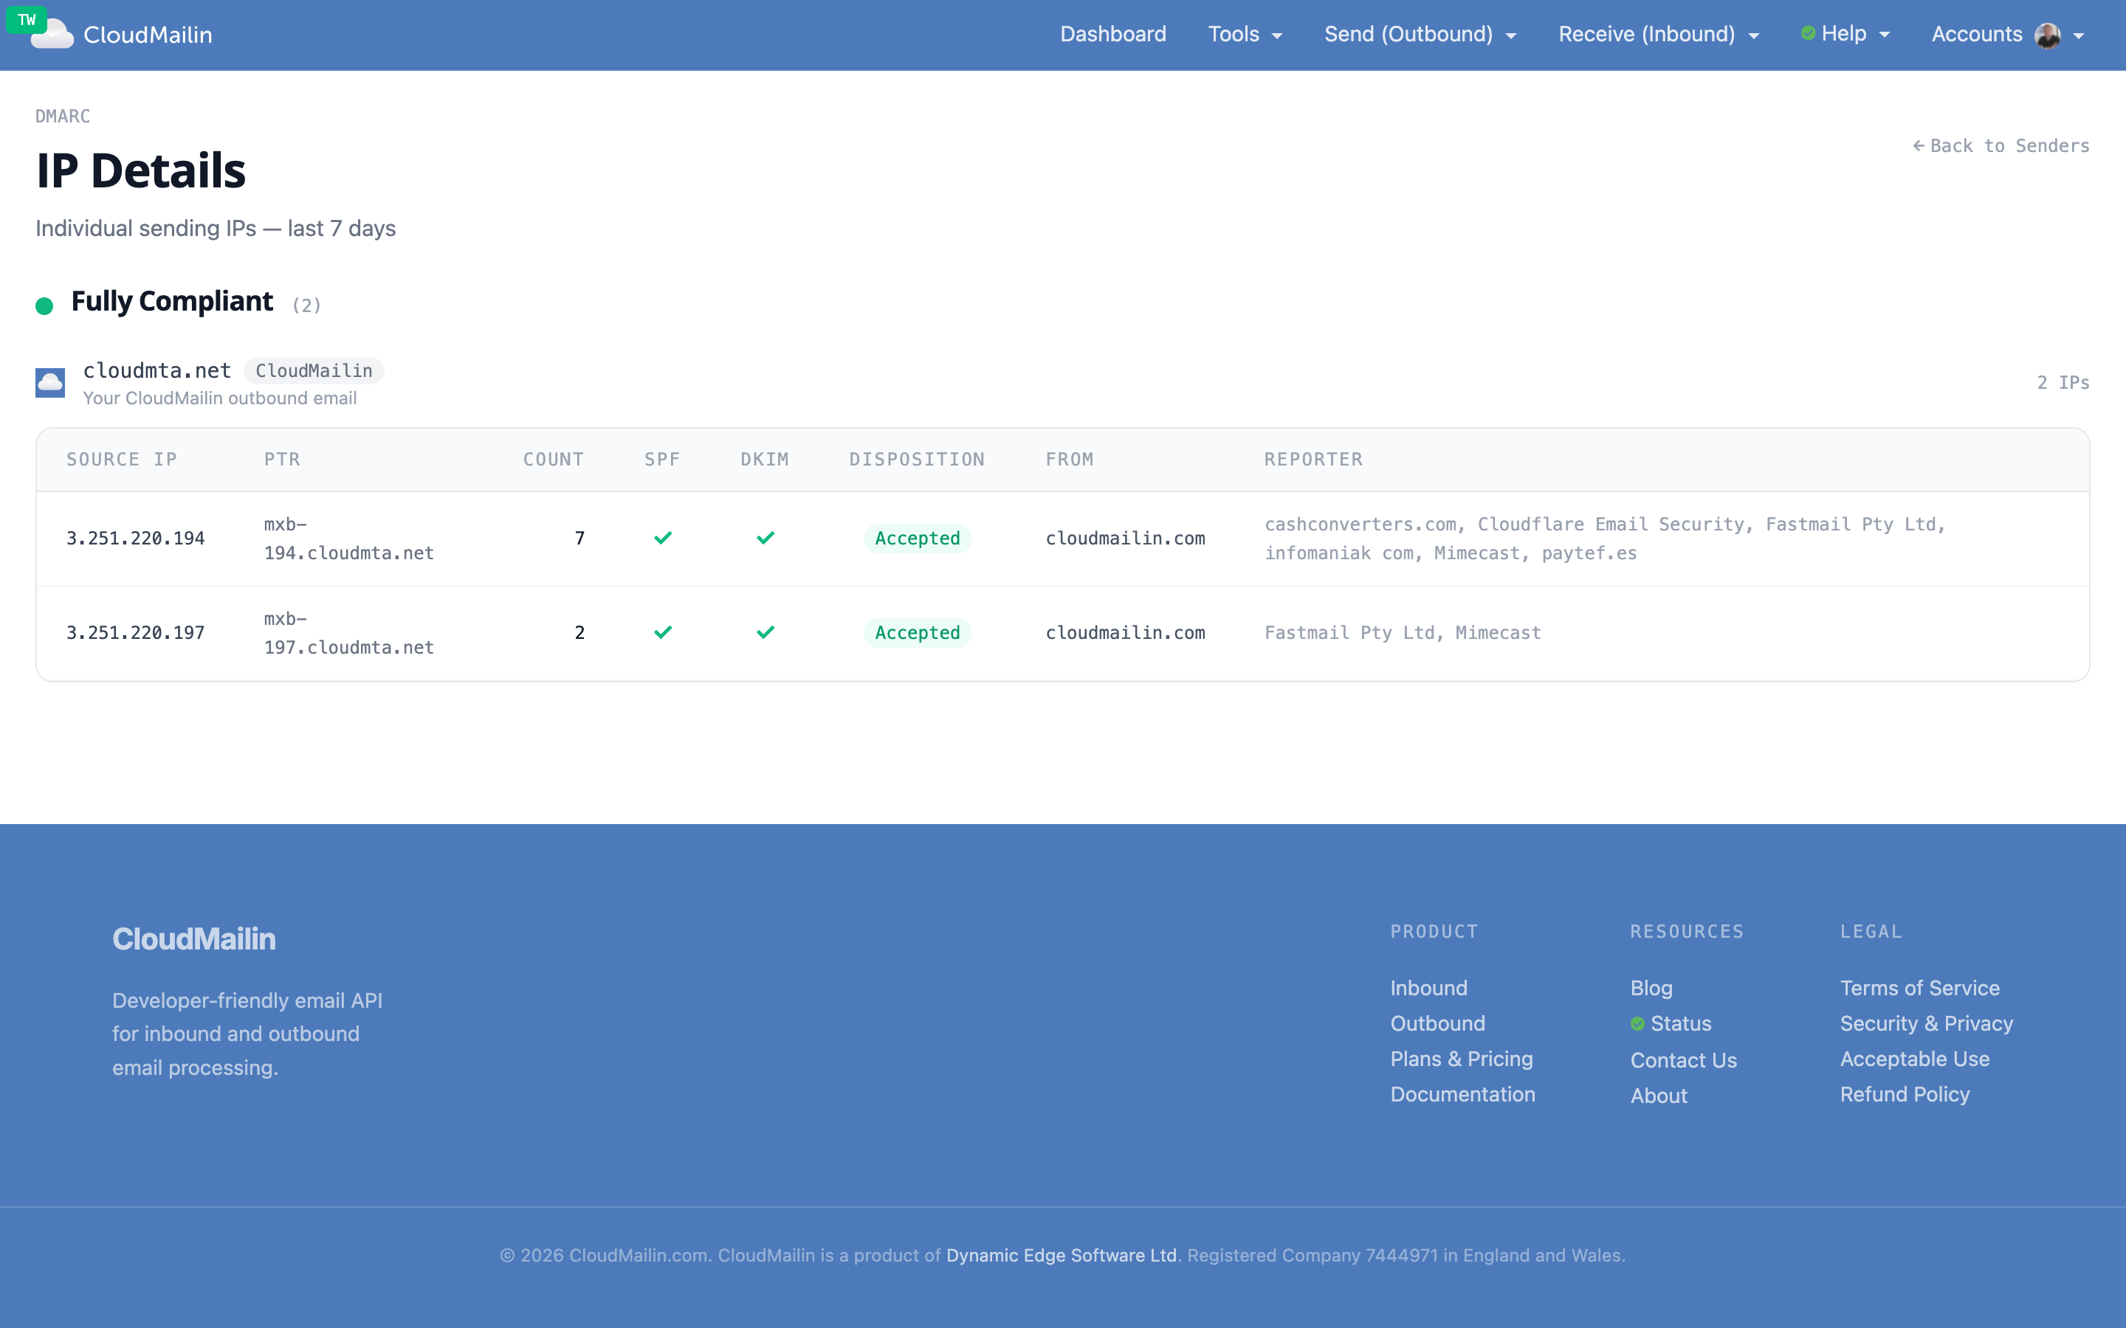Click the SPF column header
This screenshot has height=1328, width=2126.
coord(662,460)
